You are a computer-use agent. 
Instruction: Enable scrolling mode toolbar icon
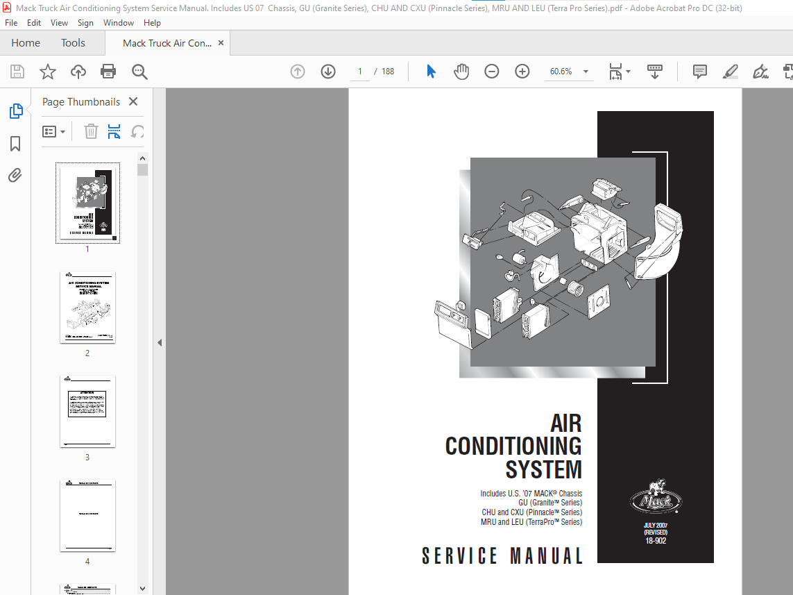[x=655, y=72]
